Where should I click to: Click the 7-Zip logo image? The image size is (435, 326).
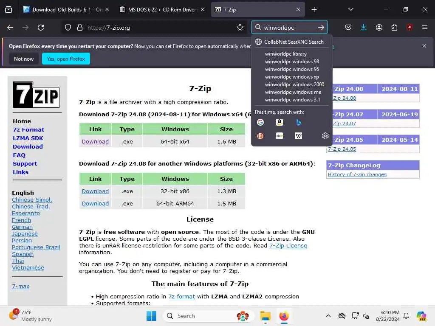click(36, 95)
